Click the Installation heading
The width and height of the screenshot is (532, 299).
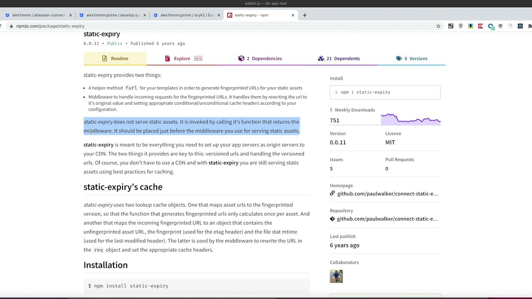pos(106,265)
